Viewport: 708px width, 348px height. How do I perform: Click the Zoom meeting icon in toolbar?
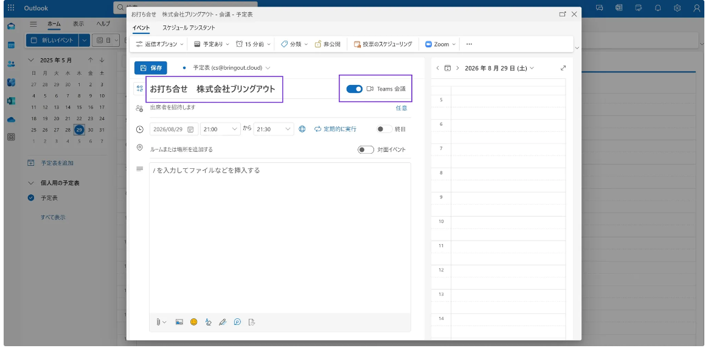coord(428,44)
